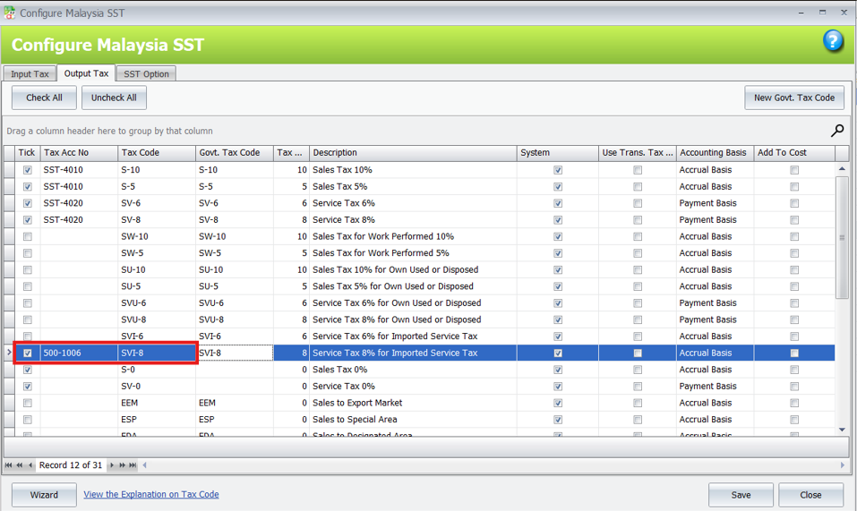The width and height of the screenshot is (857, 511).
Task: Switch to the Input Tax tab
Action: 30,73
